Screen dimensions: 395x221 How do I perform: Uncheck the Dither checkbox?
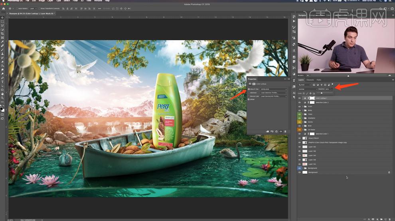pos(249,99)
